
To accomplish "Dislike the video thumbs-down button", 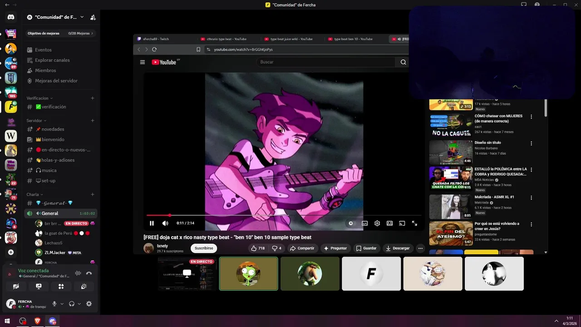I will click(276, 248).
